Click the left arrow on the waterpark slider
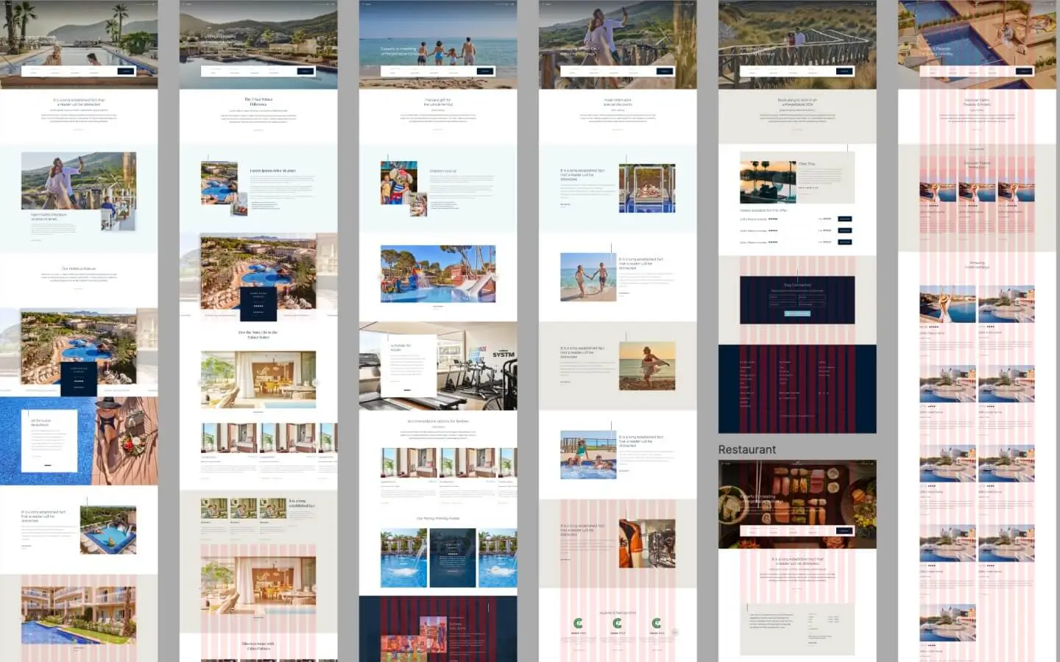Image resolution: width=1060 pixels, height=662 pixels. point(380,277)
